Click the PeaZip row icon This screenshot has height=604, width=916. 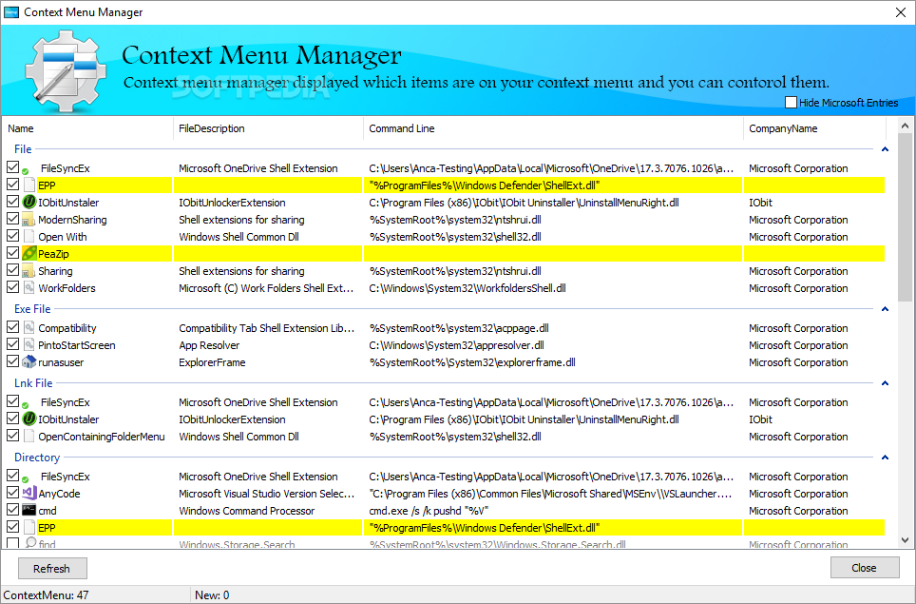pyautogui.click(x=29, y=254)
